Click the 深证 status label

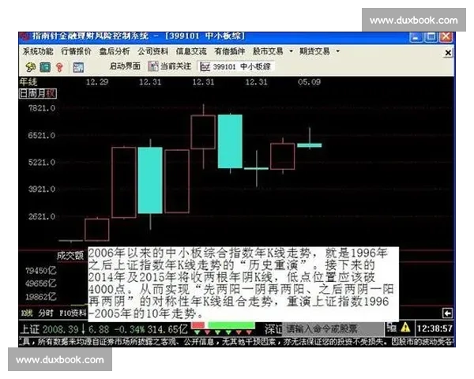273,329
